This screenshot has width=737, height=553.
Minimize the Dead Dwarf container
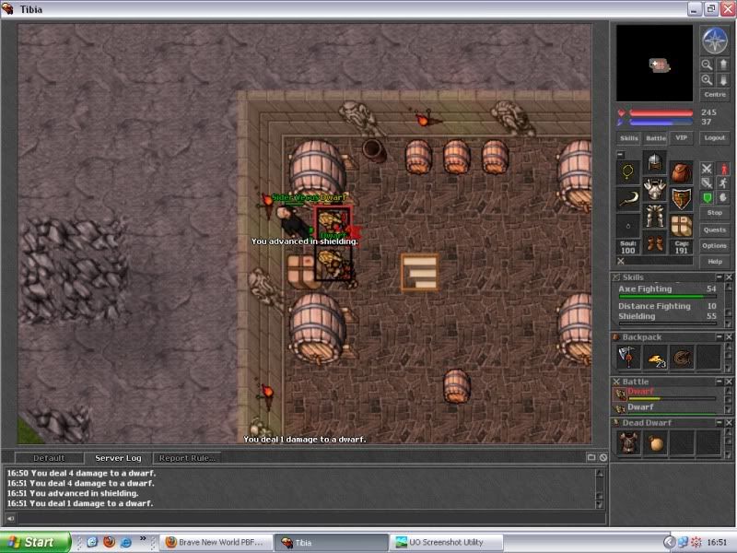tap(719, 422)
